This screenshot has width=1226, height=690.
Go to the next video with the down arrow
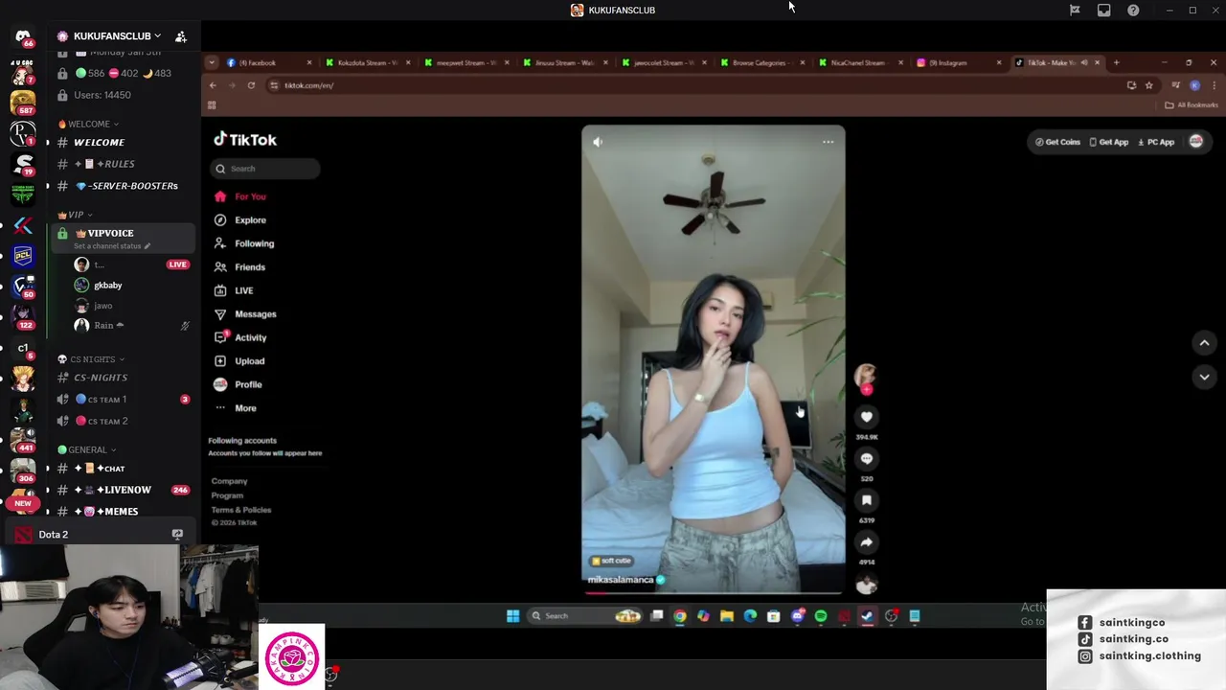(1205, 378)
